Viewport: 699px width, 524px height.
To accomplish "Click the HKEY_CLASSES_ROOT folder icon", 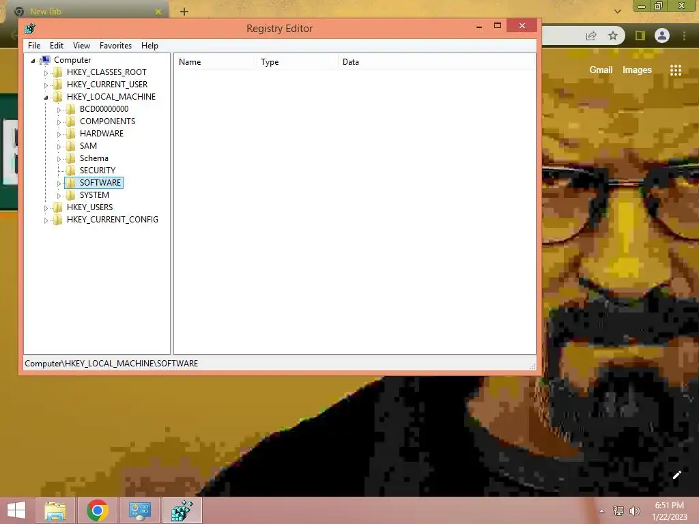I will [x=57, y=72].
